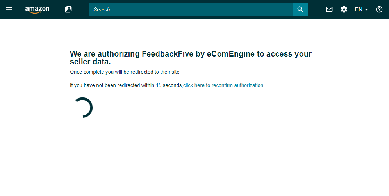Image resolution: width=389 pixels, height=196 pixels.
Task: Open the hamburger navigation menu
Action: pos(9,9)
